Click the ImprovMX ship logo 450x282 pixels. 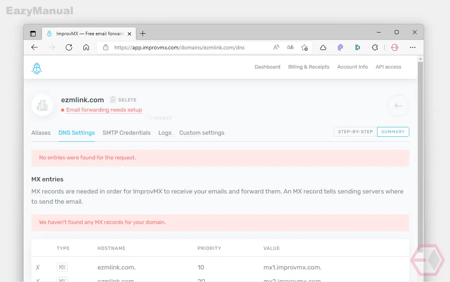37,68
